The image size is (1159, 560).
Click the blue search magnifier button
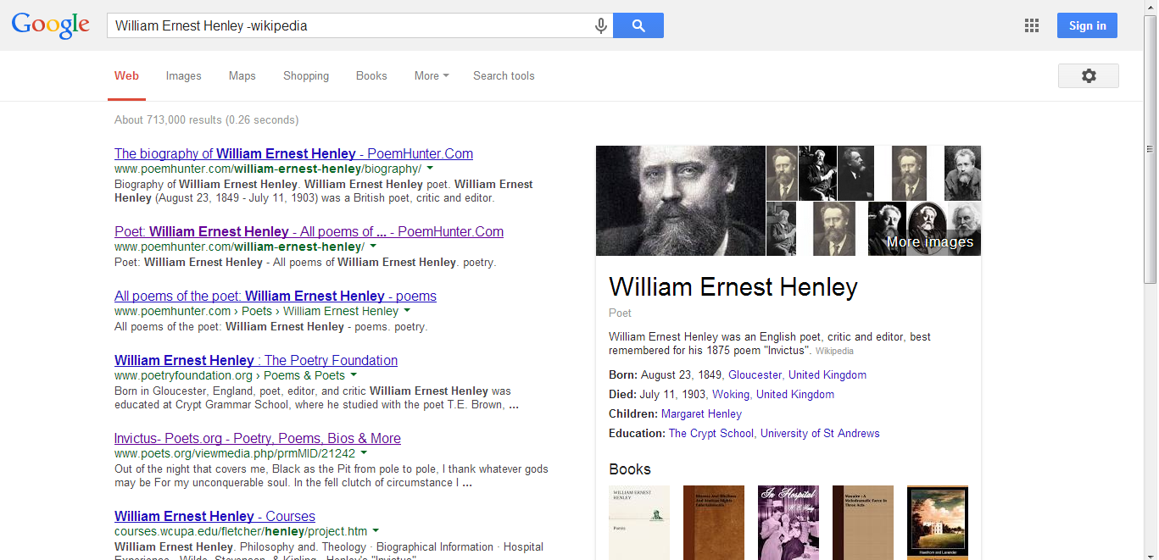(638, 26)
